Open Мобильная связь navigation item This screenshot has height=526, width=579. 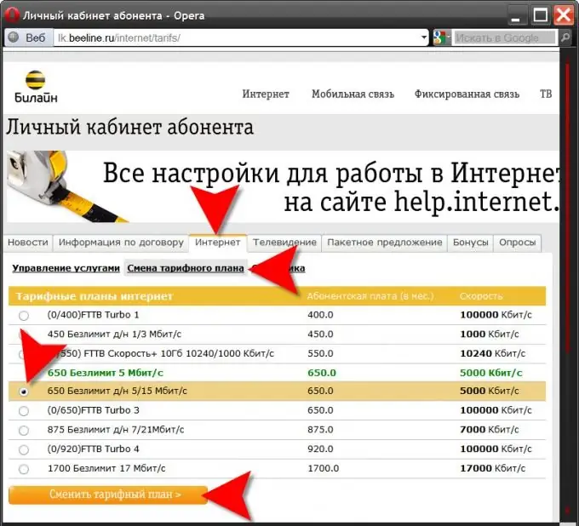click(x=353, y=94)
